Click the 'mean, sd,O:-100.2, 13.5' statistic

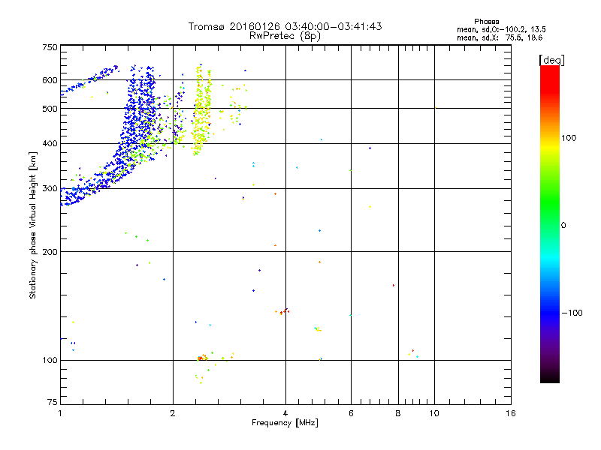click(501, 29)
